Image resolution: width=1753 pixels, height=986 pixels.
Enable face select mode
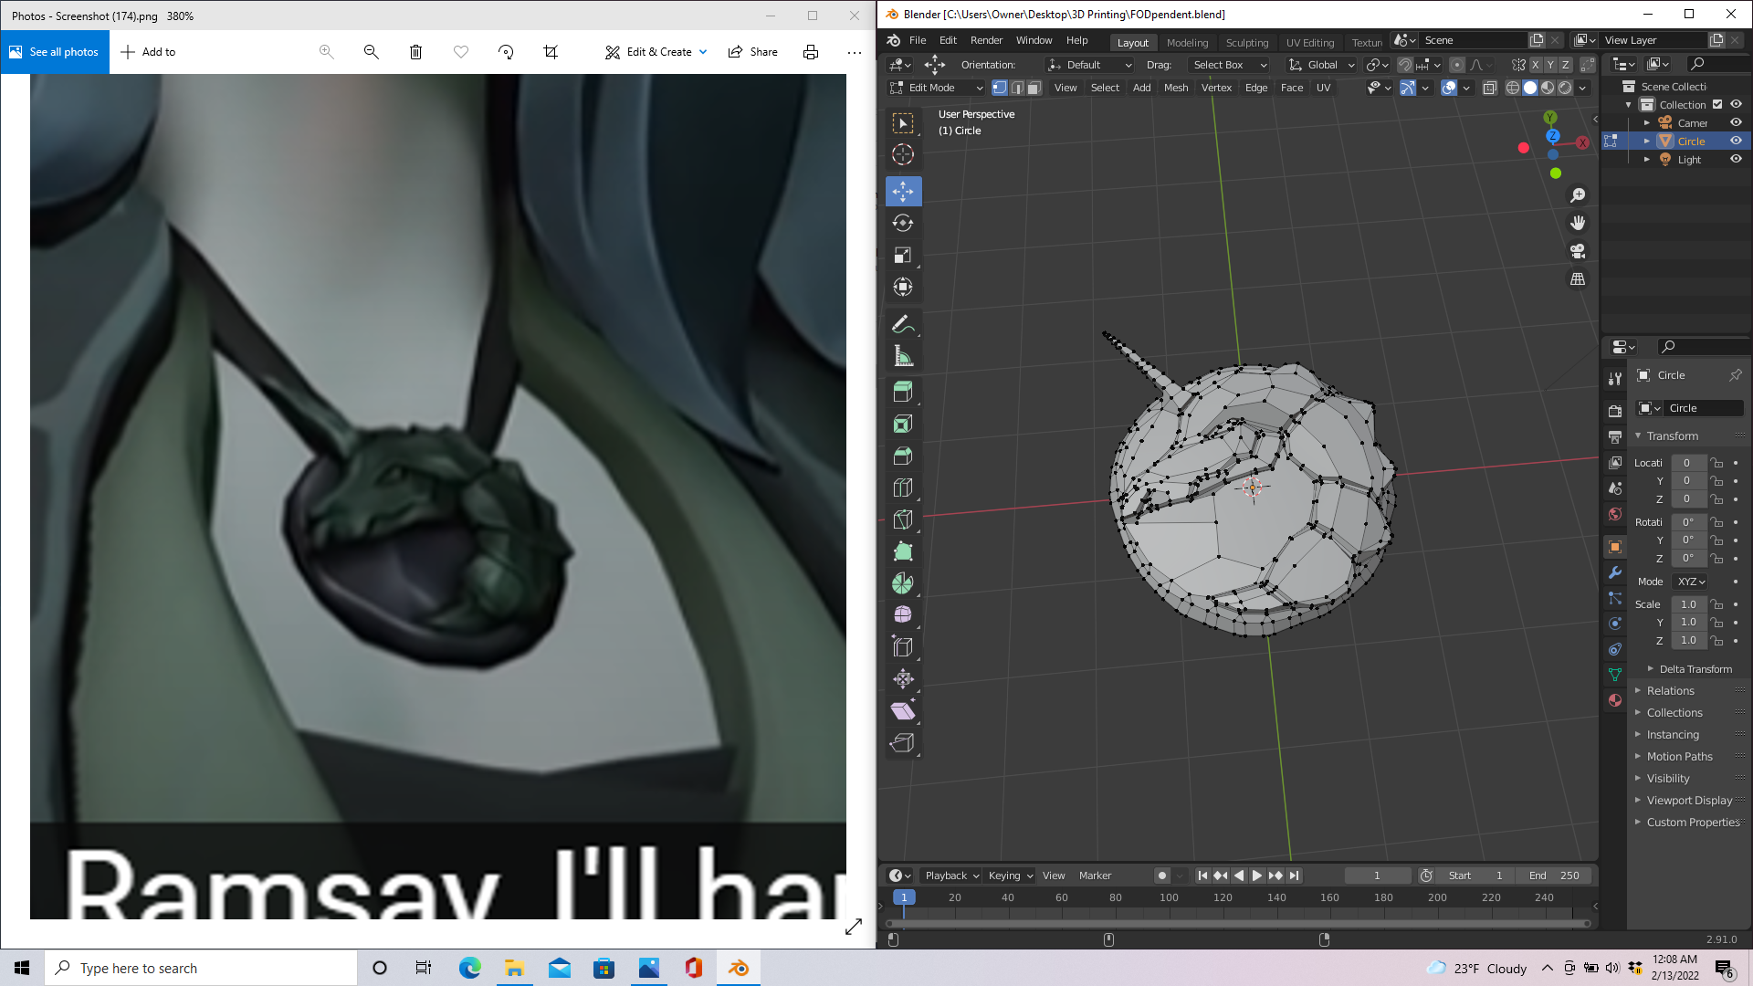1034,88
